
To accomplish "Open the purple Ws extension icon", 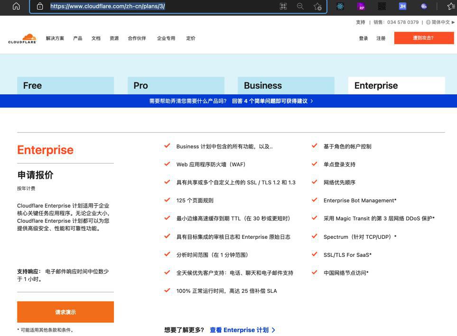I will point(424,7).
